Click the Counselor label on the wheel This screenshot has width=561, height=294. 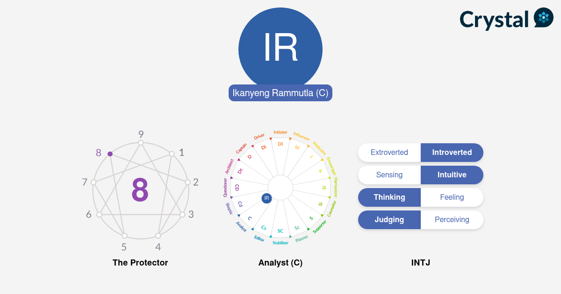point(331,209)
